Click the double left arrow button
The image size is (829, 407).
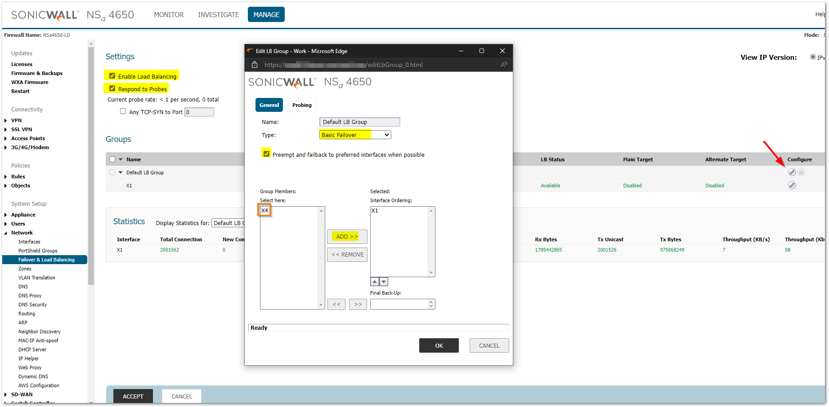tap(336, 304)
